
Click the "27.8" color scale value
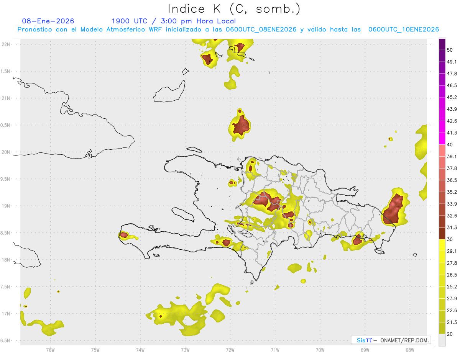(452, 263)
